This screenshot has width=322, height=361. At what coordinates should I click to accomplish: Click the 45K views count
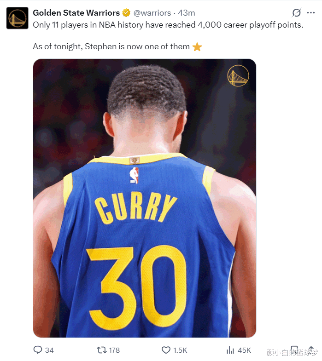[x=244, y=350]
